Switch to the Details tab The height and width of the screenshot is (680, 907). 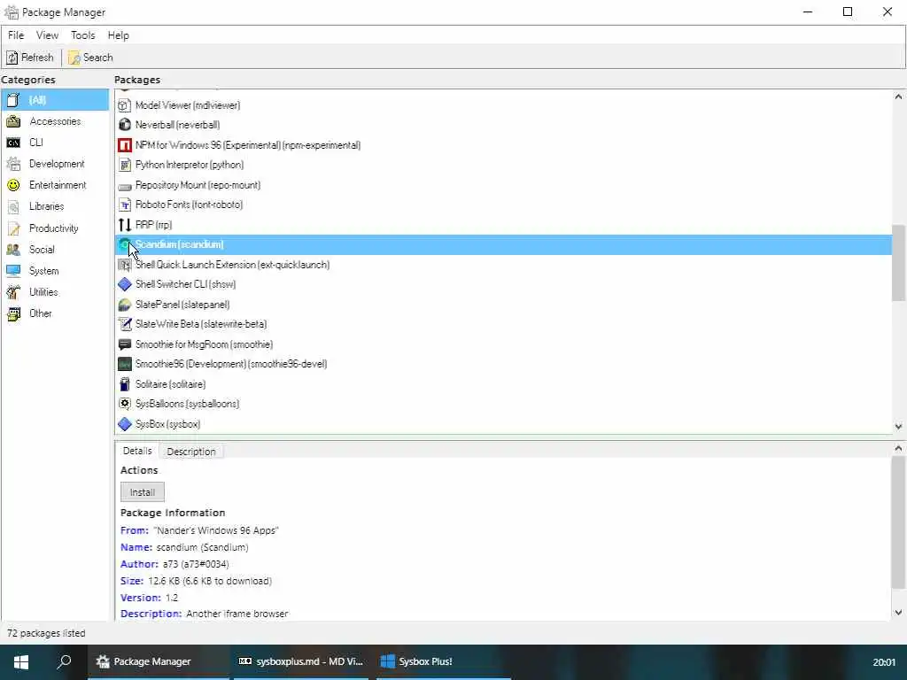[137, 451]
